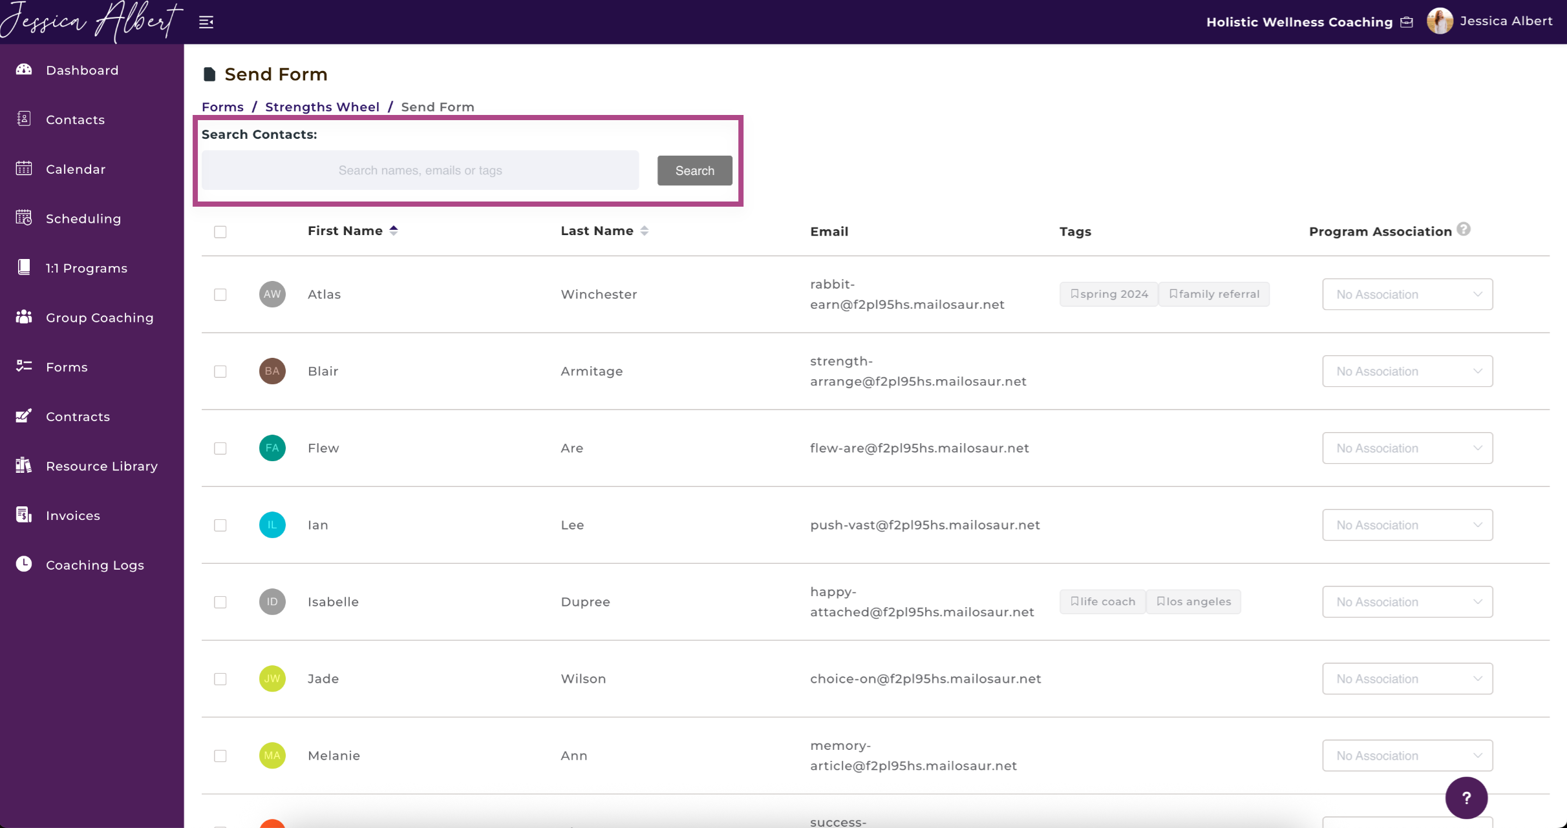1567x828 pixels.
Task: Focus the Search names, emails or tags field
Action: [x=420, y=170]
